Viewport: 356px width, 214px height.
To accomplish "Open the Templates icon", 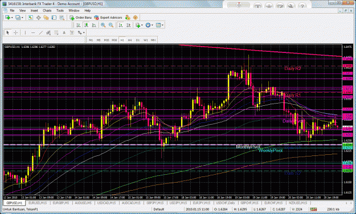I will coord(158,25).
